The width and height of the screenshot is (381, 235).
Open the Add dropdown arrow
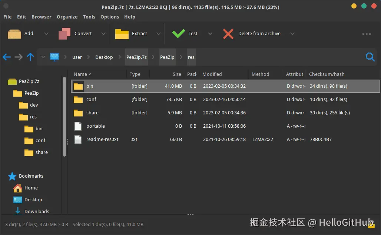coord(46,34)
